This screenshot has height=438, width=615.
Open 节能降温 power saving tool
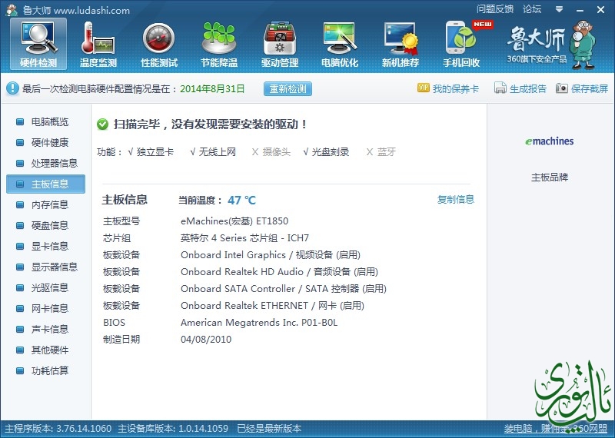coord(219,44)
